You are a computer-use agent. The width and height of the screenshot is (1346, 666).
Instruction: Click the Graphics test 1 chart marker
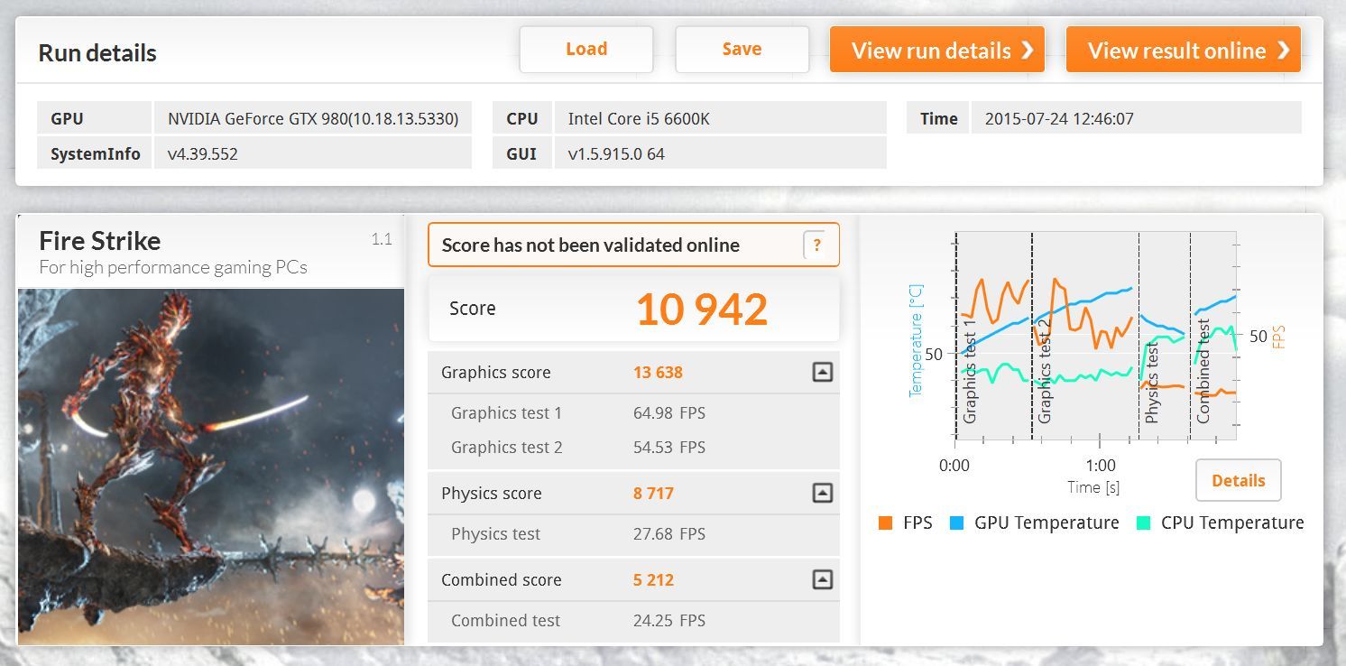[x=970, y=371]
